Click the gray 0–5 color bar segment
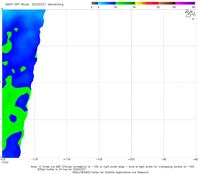The height and width of the screenshot is (174, 198). 94,3
